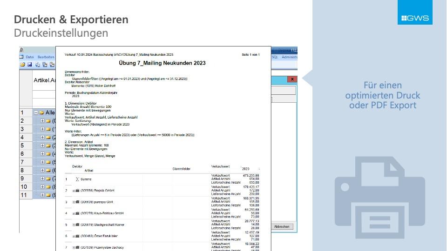Screen dimensions: 447x251
Task: Click the fourth toolbar icon below Bearbeiten
Action: point(45,65)
